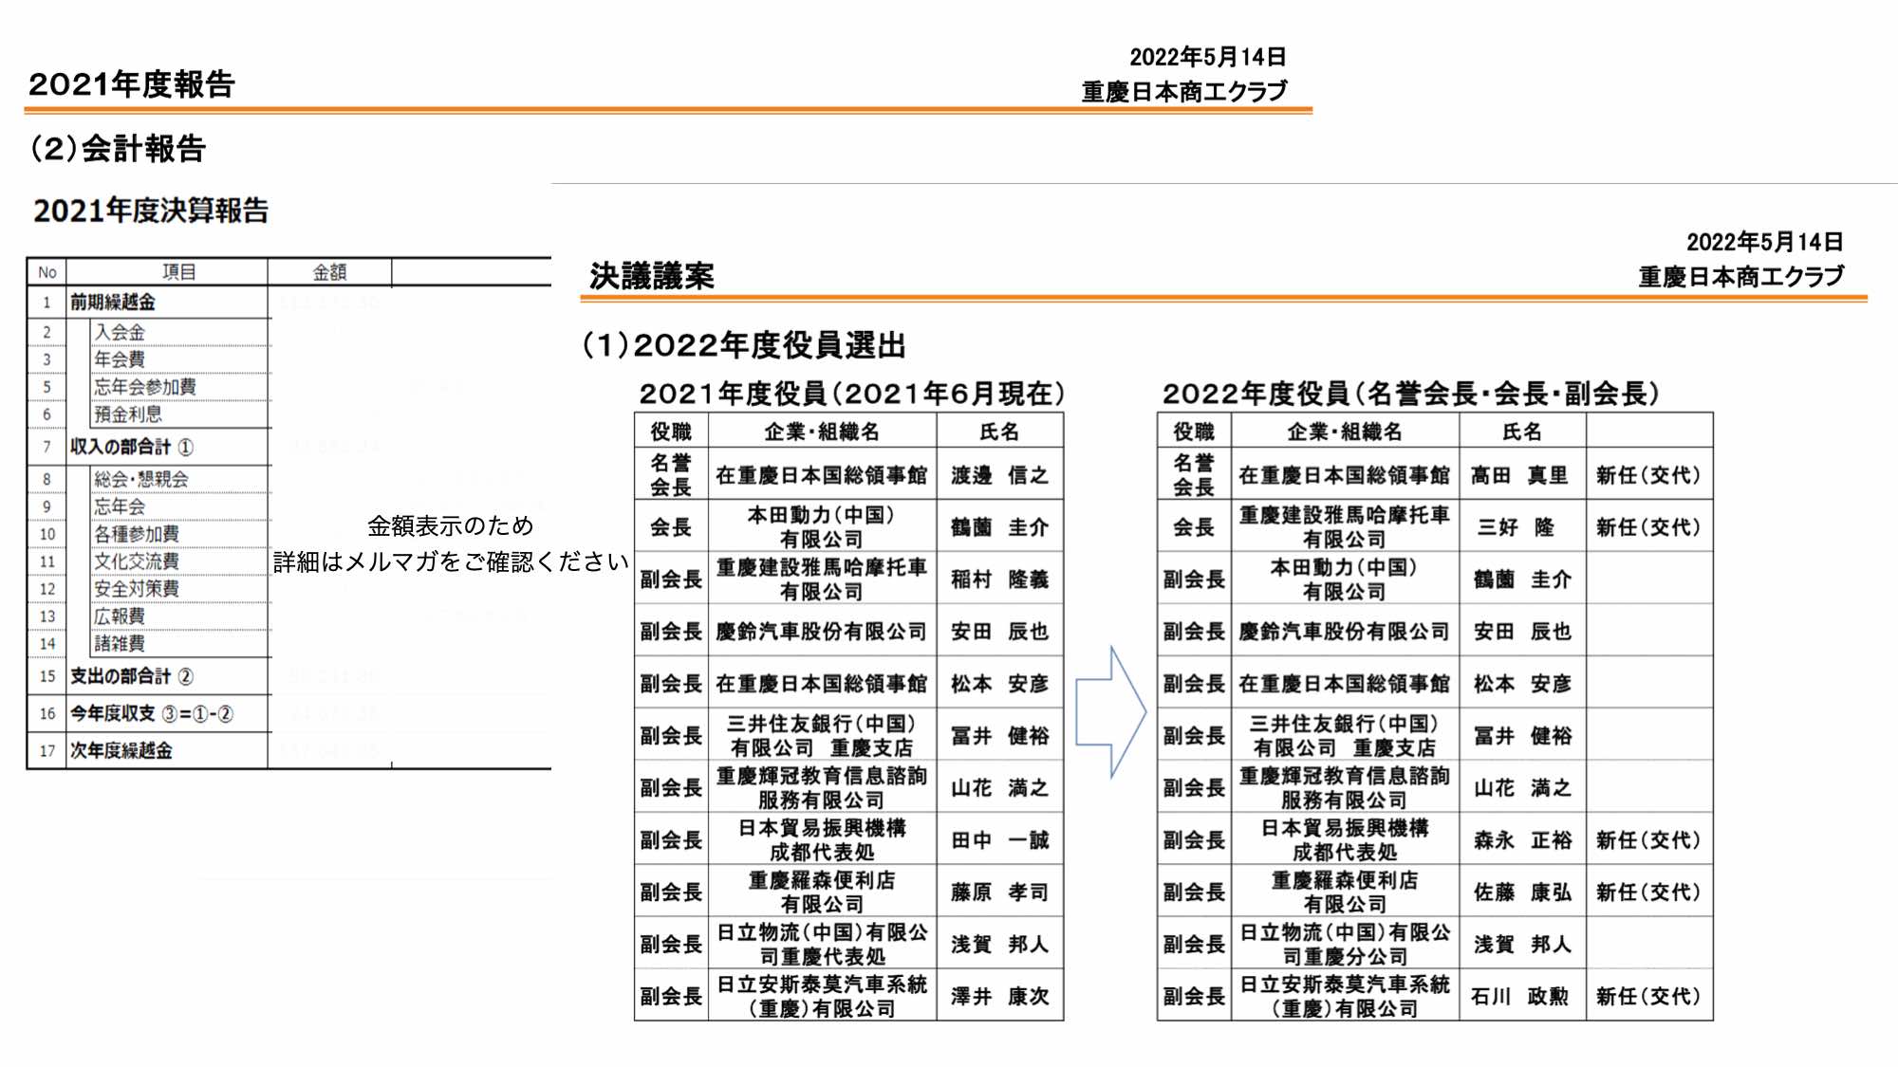Click '新任(交代)' beside 高田 真里
The height and width of the screenshot is (1067, 1898).
coord(1648,475)
